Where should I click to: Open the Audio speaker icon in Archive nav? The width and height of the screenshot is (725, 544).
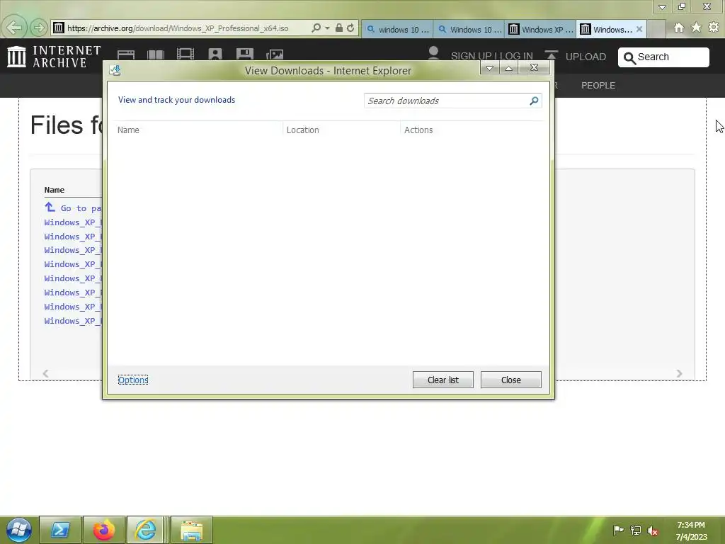pos(215,54)
